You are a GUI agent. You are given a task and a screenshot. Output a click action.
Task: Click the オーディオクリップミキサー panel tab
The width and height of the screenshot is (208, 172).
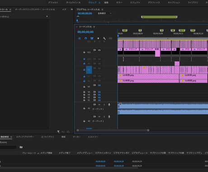35,10
